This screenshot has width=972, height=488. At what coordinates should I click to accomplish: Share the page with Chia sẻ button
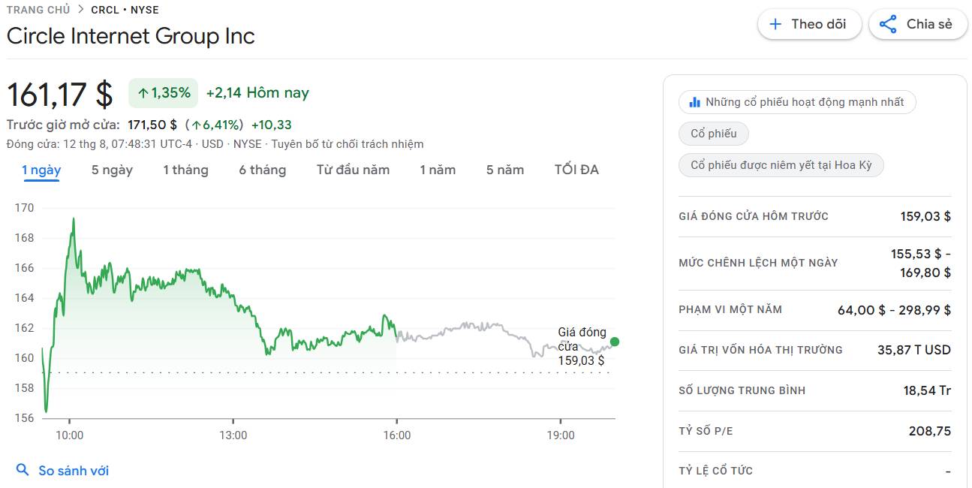[x=918, y=24]
